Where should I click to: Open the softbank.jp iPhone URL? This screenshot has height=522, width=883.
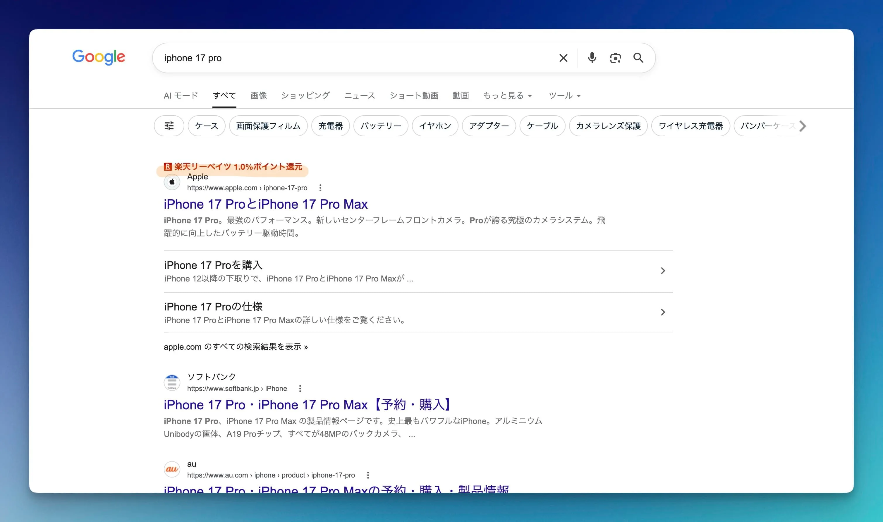point(237,389)
